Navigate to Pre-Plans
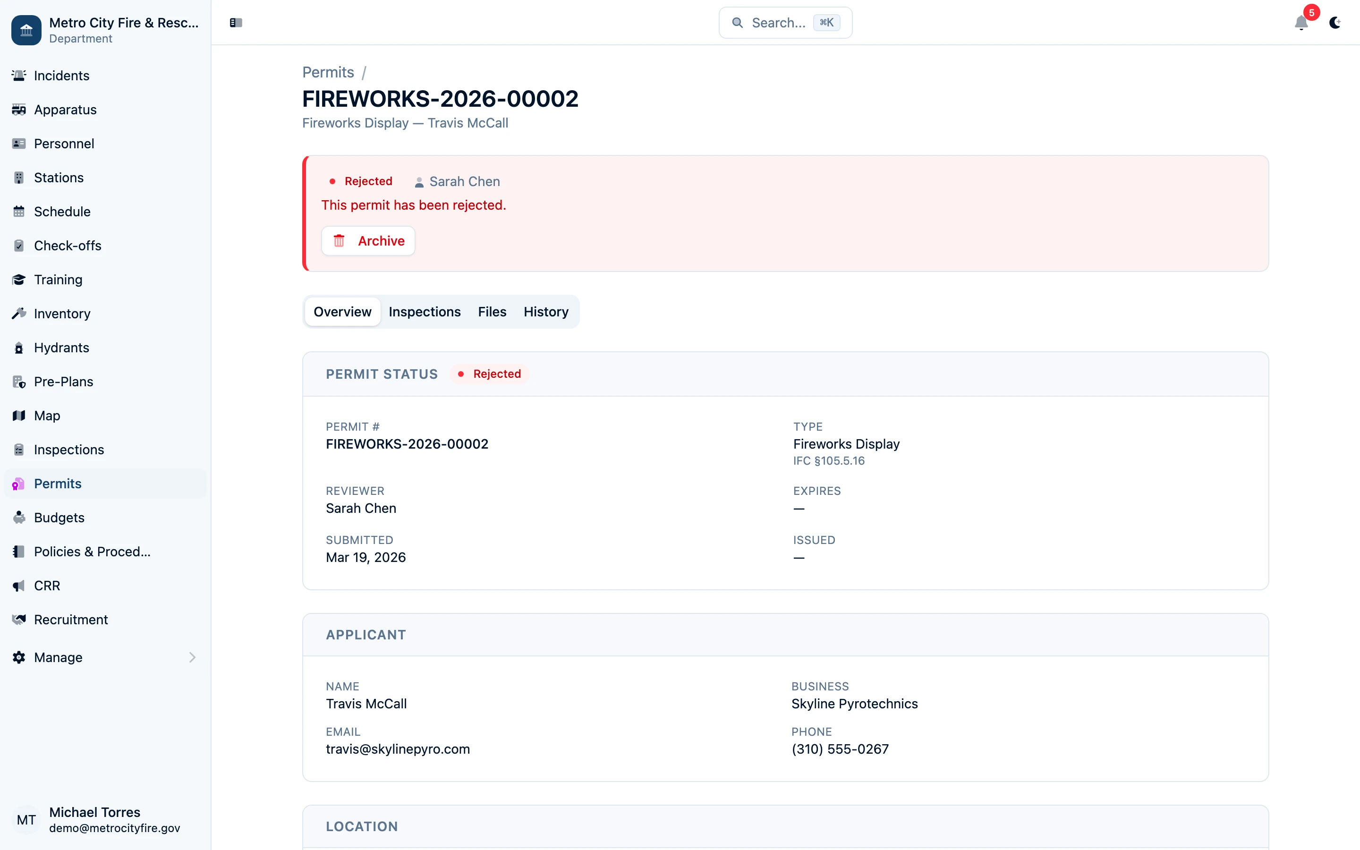This screenshot has height=850, width=1360. [x=63, y=381]
